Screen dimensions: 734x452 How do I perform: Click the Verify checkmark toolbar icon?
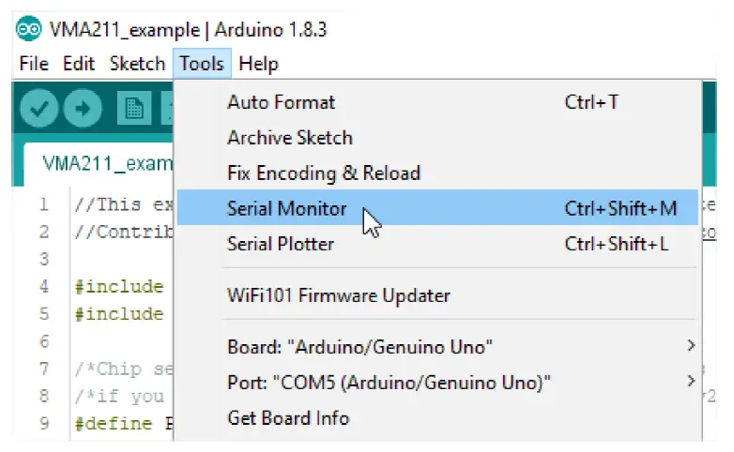tap(38, 110)
